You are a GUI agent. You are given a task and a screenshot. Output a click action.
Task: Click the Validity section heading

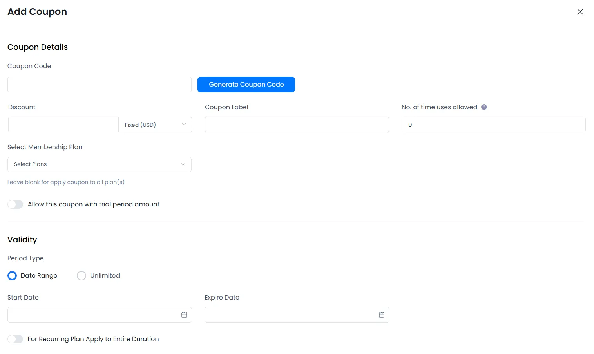pyautogui.click(x=22, y=240)
